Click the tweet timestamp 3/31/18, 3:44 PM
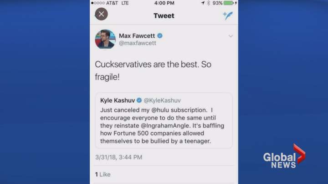Image resolution: width=328 pixels, height=184 pixels. coord(118,157)
